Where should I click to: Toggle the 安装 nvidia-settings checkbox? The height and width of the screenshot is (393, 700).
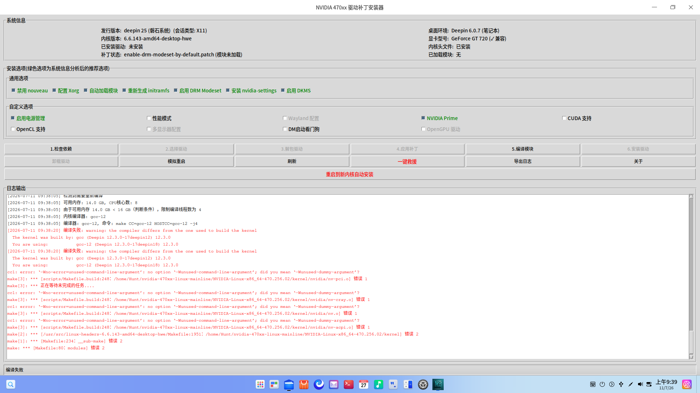point(228,90)
